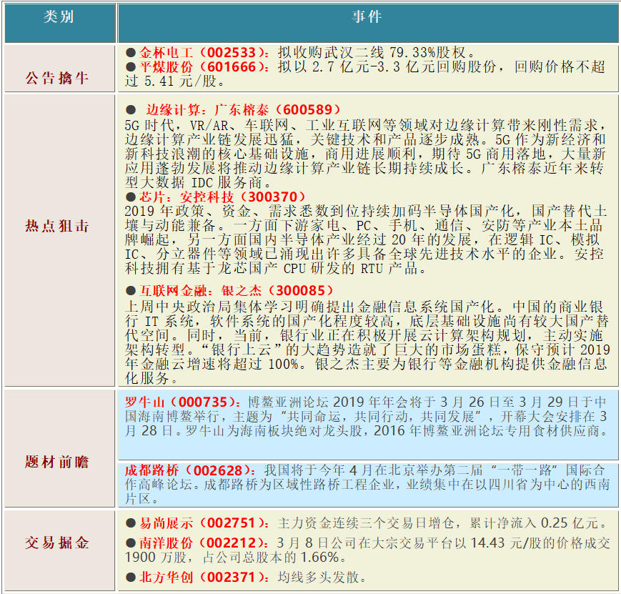621x594 pixels.
Task: Click the line 过 5.41 元/股
Action: point(174,81)
